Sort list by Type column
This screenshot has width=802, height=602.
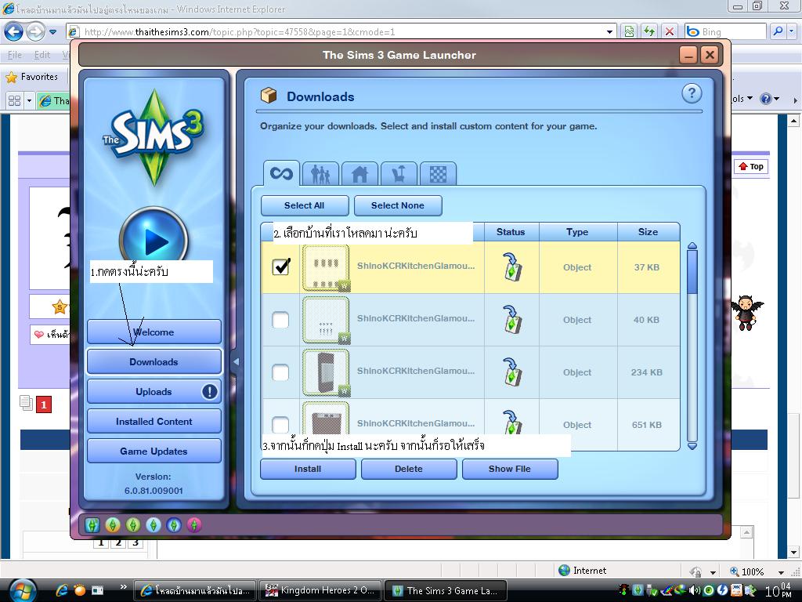coord(577,232)
